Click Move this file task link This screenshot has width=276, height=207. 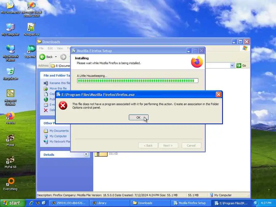tap(58, 88)
